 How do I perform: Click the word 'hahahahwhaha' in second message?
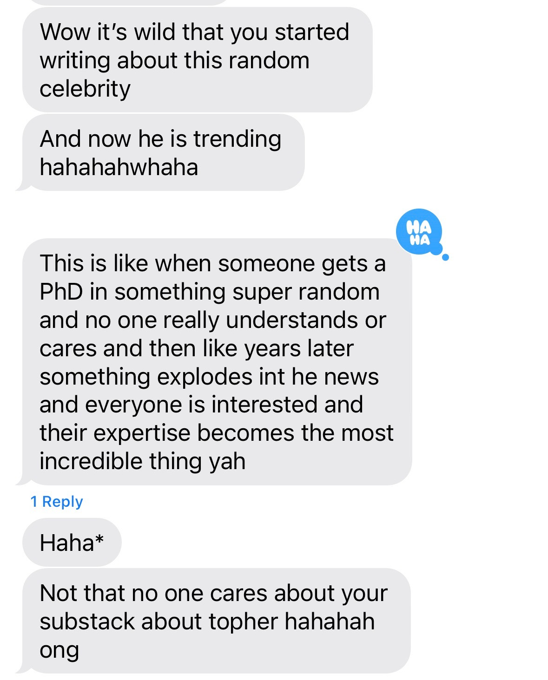[x=119, y=167]
